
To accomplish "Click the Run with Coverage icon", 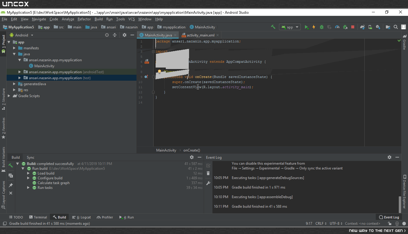I will (x=329, y=27).
